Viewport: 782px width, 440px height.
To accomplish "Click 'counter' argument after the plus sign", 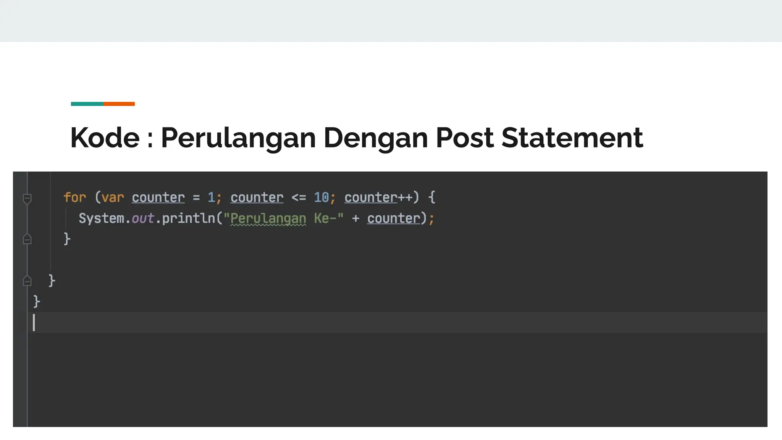I will 393,218.
